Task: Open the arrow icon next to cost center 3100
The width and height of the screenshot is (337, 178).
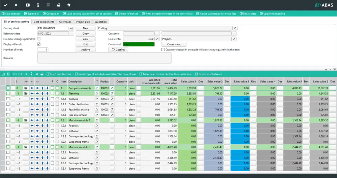Action: (157, 39)
